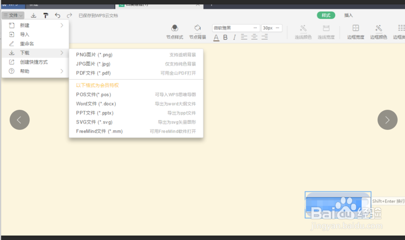
Task: Choose PDF文件 (*.pdf) export option
Action: [x=92, y=73]
